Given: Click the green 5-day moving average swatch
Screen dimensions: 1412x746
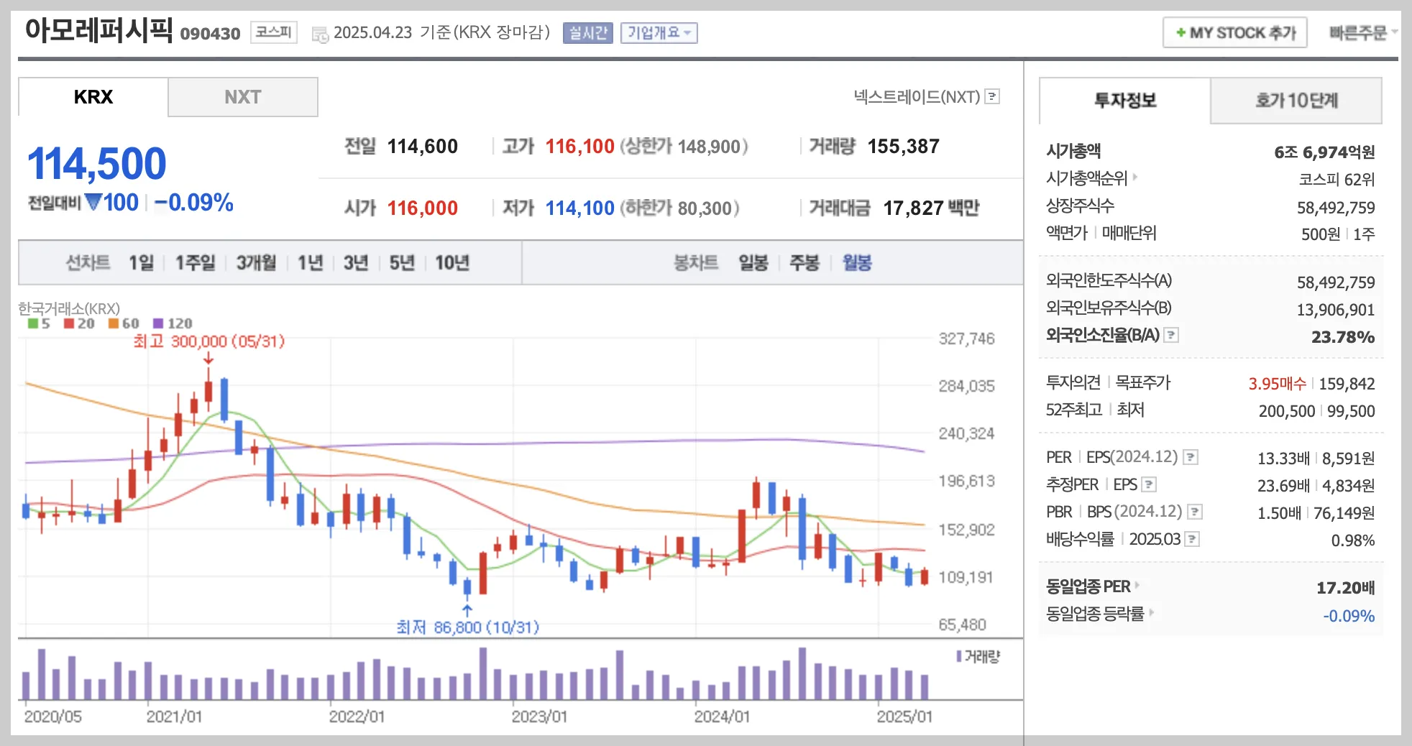Looking at the screenshot, I should pos(33,323).
